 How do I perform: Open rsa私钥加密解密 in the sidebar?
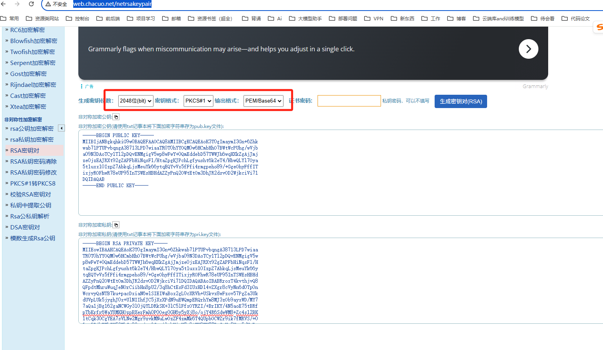coord(32,139)
